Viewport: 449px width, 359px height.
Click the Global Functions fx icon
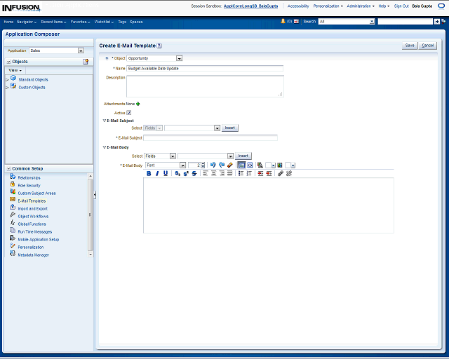[13, 223]
